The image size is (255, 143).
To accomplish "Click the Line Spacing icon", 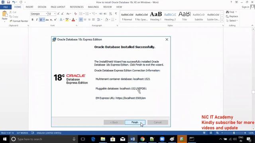I will click(x=99, y=20).
